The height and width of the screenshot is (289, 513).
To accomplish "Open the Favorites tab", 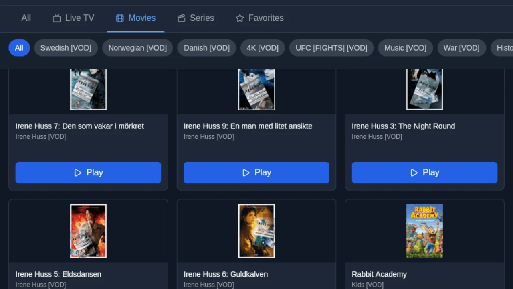I will click(x=259, y=18).
